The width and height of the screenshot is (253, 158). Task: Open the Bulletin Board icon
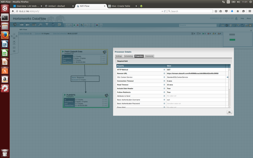coord(250,25)
